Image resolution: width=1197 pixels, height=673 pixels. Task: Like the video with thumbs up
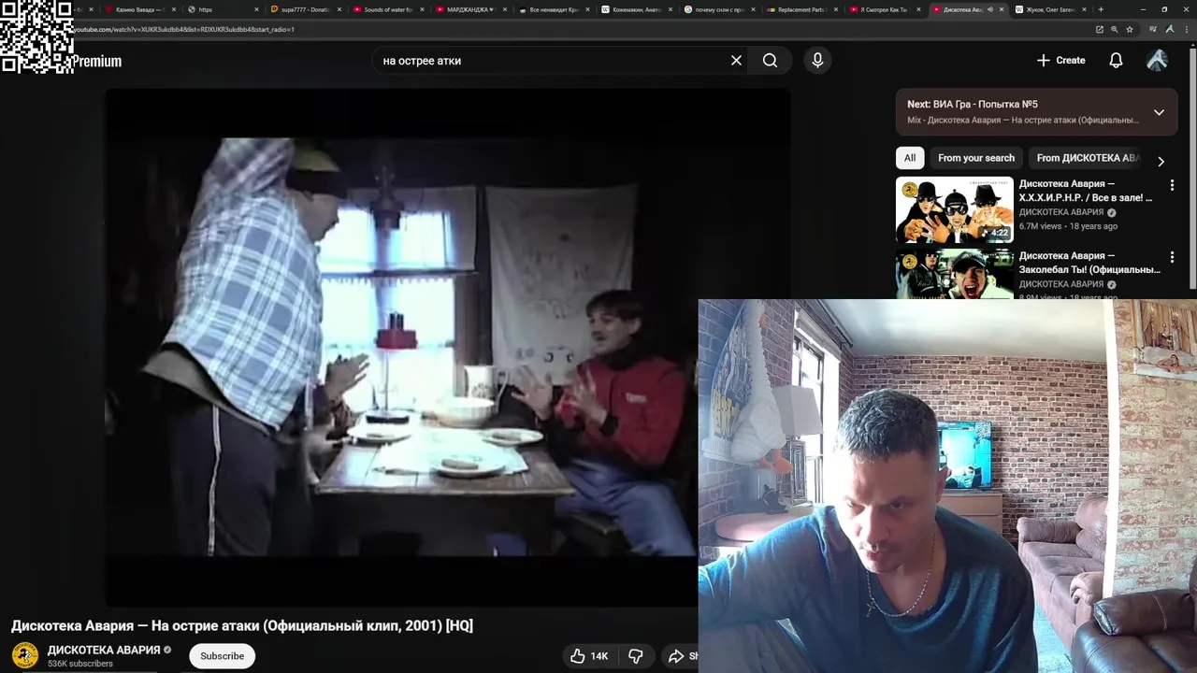[589, 656]
